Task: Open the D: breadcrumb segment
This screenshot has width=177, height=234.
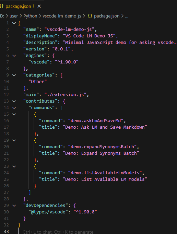Action: pyautogui.click(x=2, y=16)
